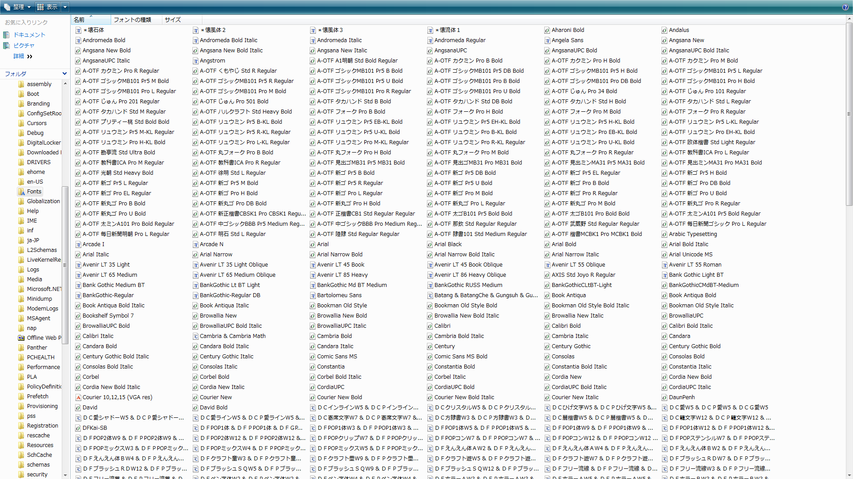Screen dimensions: 853x479
Task: Sort by 名前 column header
Action: click(x=91, y=20)
